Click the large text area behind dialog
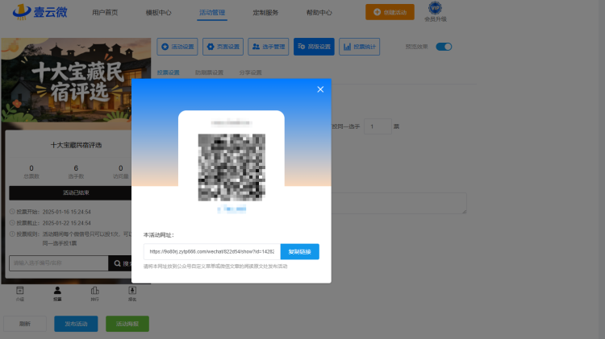 pos(399,203)
